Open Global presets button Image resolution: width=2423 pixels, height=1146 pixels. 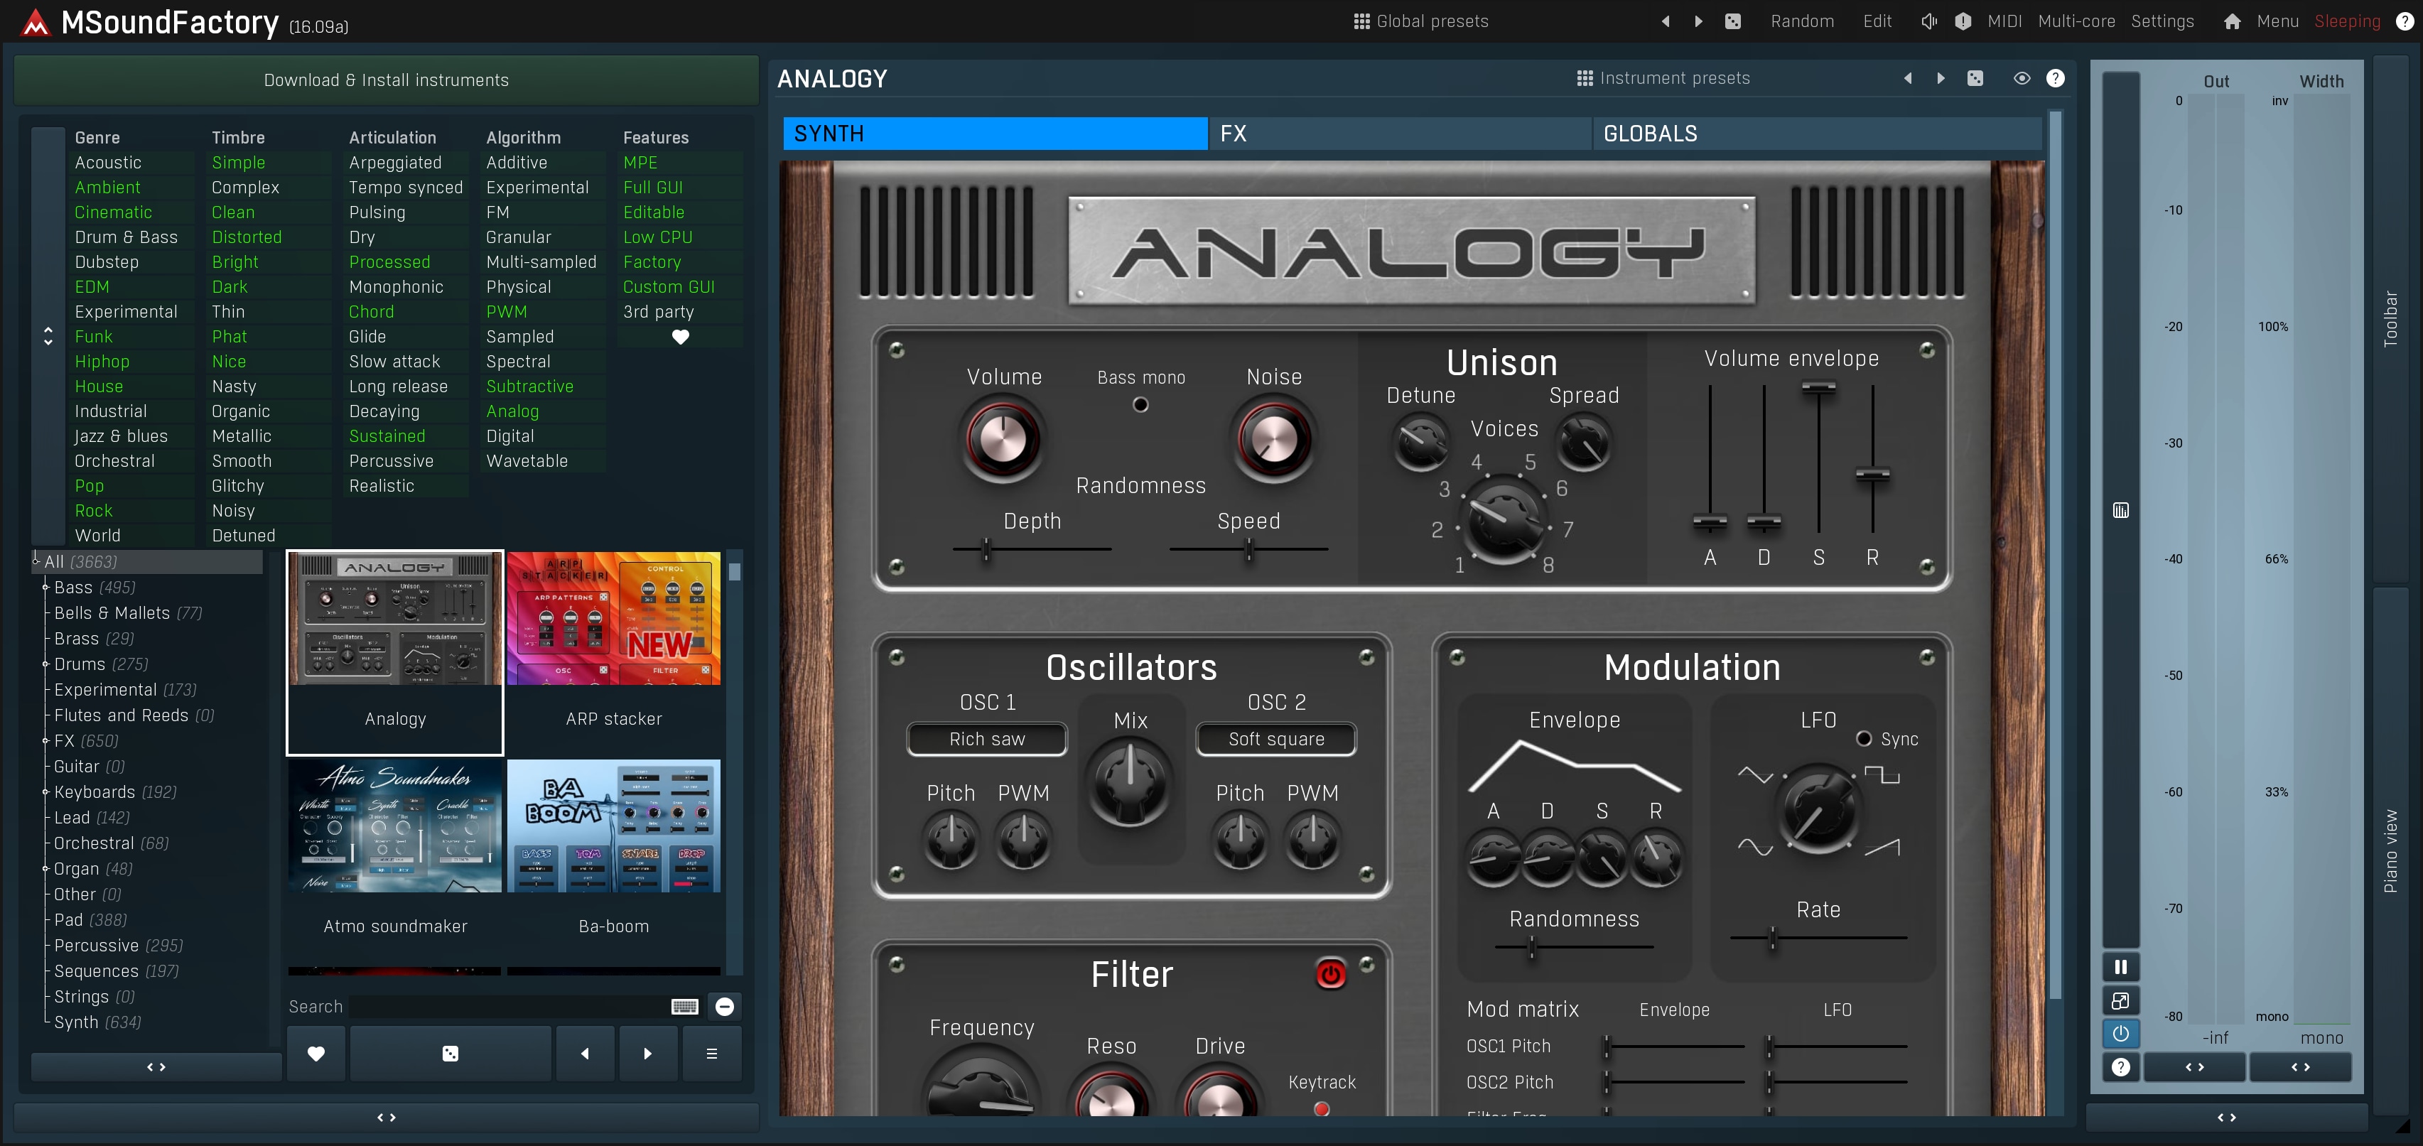(1420, 21)
